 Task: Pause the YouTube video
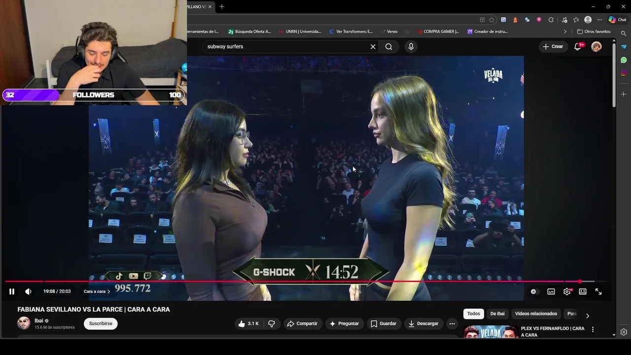(x=12, y=291)
